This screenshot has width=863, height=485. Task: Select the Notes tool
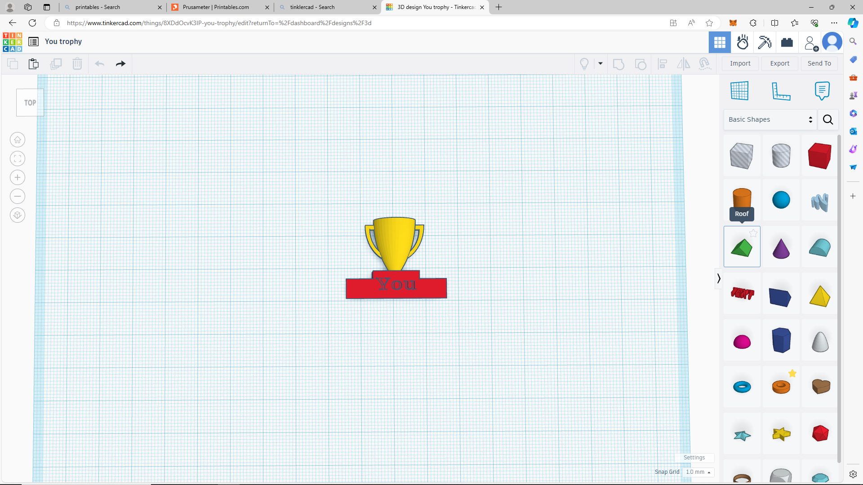tap(822, 91)
